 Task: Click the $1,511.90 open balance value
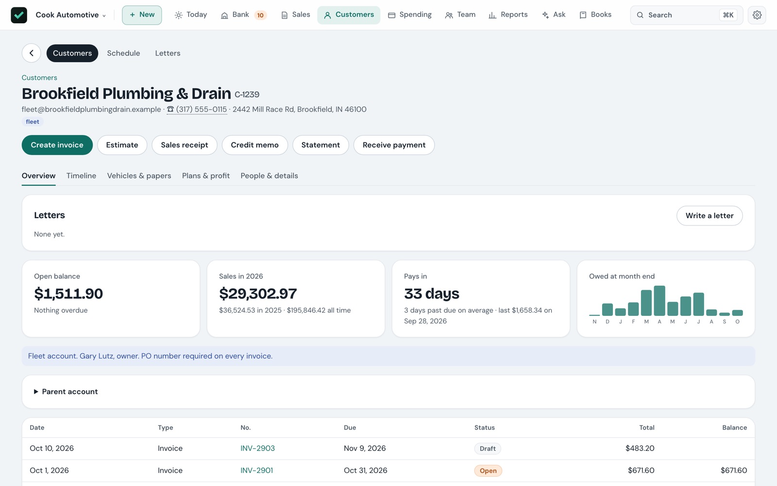[x=68, y=294]
